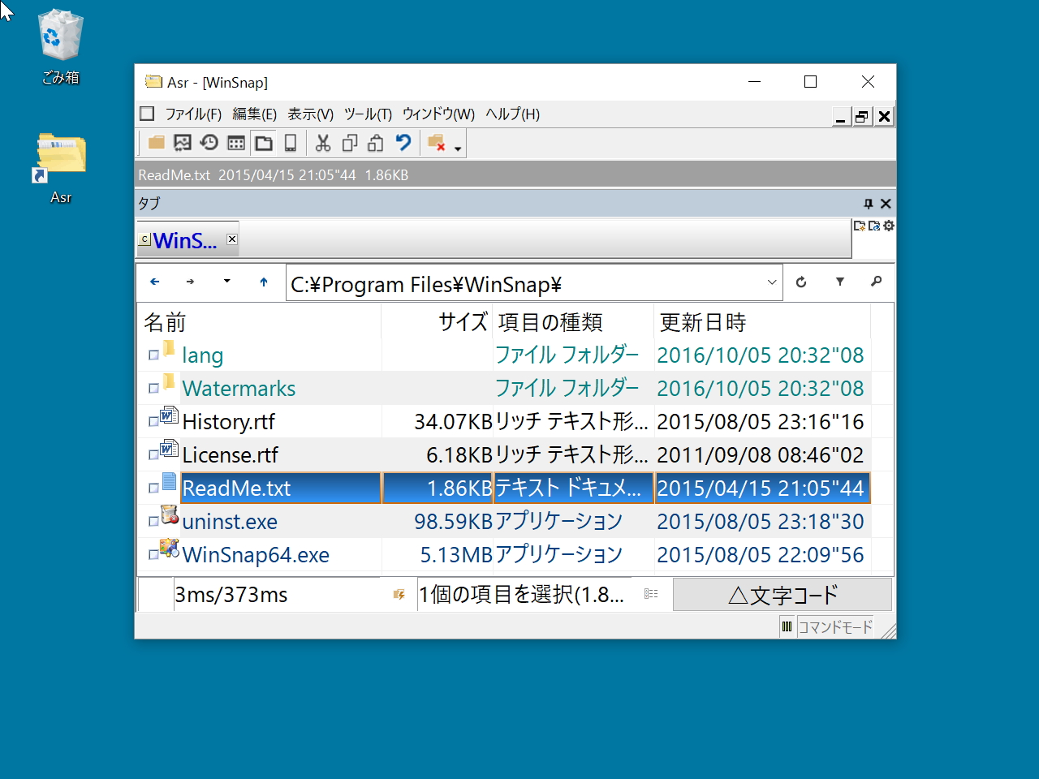Open the ツール(T) menu
The height and width of the screenshot is (779, 1039).
[367, 114]
